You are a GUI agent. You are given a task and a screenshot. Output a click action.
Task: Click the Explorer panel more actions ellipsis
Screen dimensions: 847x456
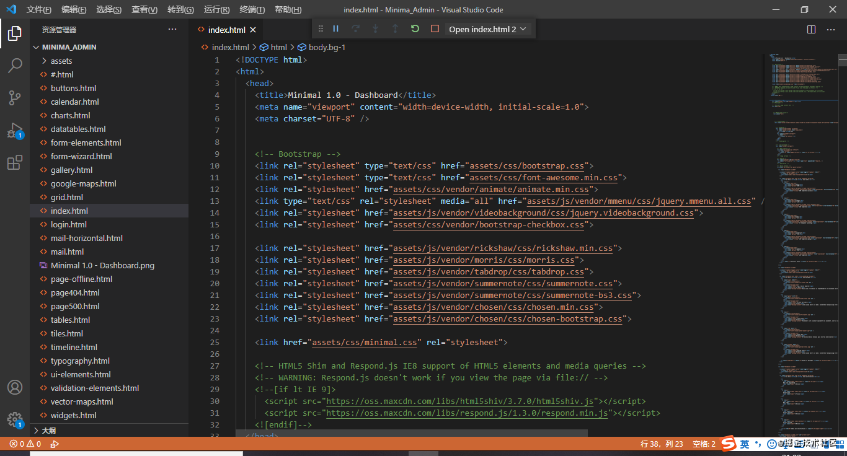click(172, 29)
